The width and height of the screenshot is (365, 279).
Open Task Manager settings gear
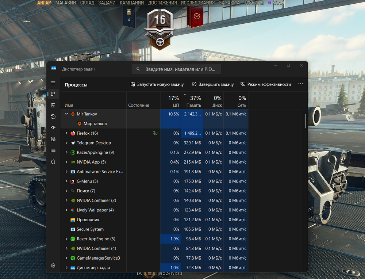[x=53, y=265]
